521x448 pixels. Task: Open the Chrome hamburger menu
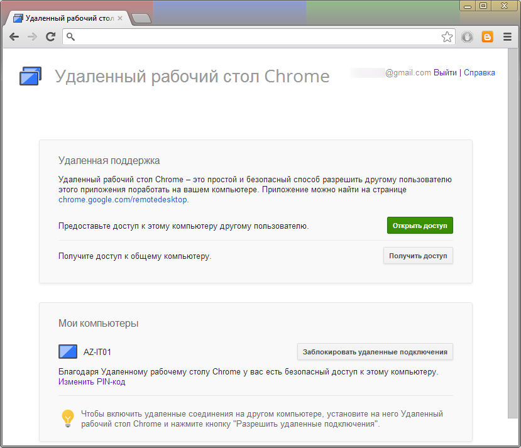coord(507,36)
